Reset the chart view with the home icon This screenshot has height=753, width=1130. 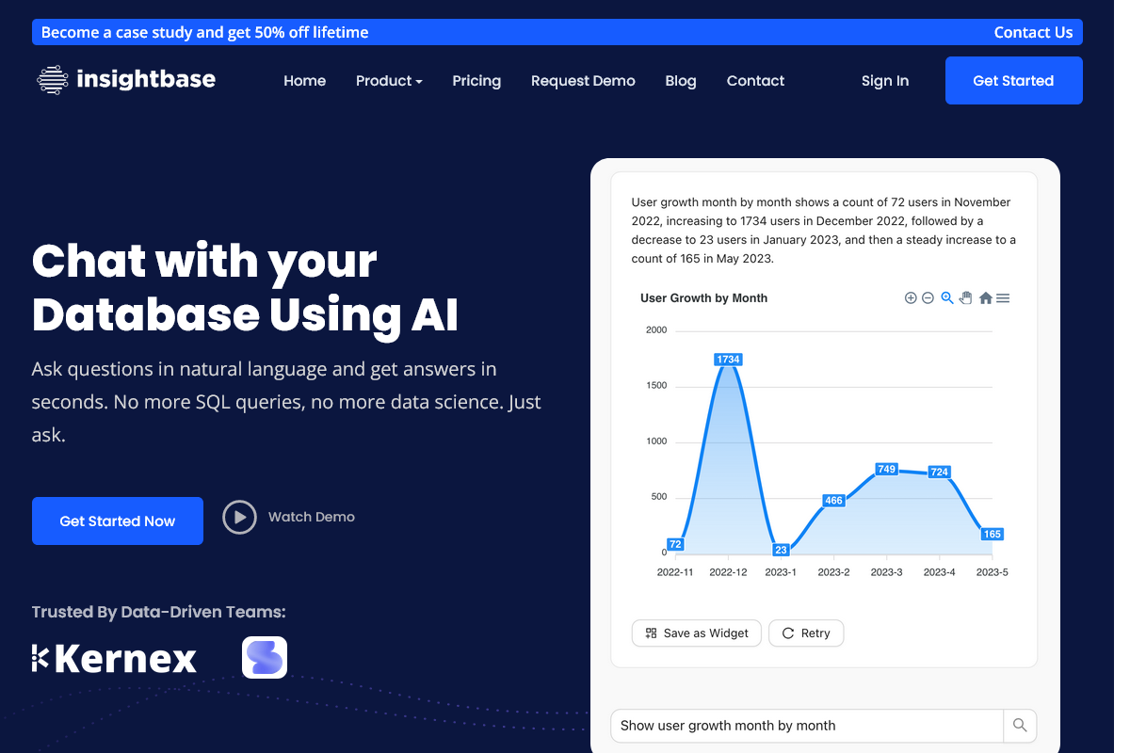coord(985,297)
